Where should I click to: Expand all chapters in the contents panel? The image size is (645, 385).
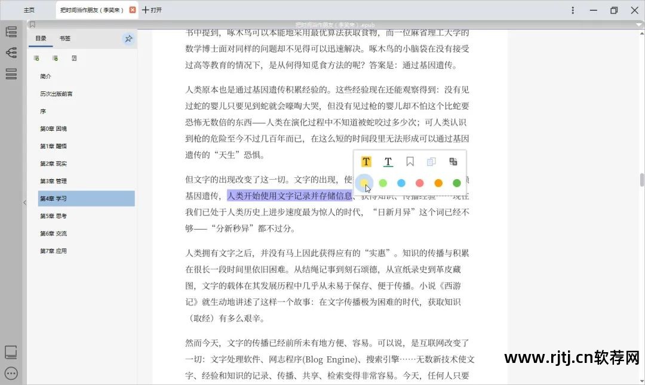coord(37,58)
